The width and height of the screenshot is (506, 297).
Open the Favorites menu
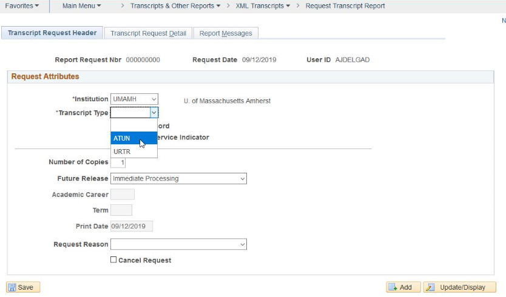coord(22,6)
